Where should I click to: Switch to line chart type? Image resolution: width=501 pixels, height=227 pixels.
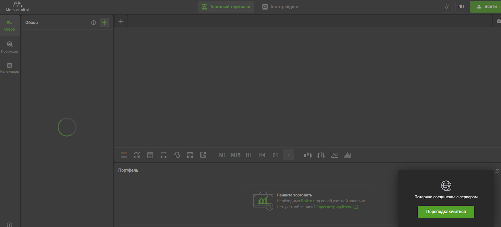pyautogui.click(x=334, y=155)
